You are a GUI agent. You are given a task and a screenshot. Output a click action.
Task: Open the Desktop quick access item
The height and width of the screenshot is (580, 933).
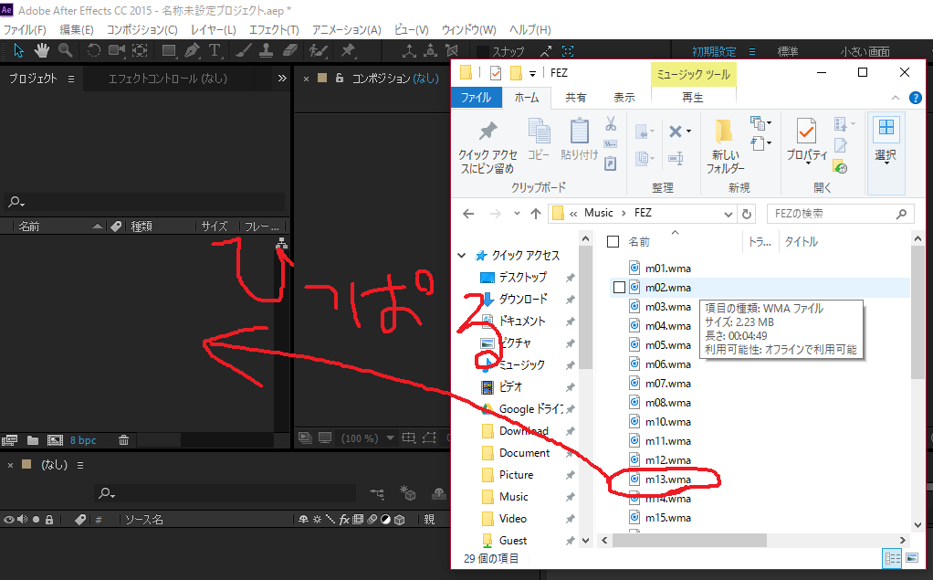(x=523, y=277)
